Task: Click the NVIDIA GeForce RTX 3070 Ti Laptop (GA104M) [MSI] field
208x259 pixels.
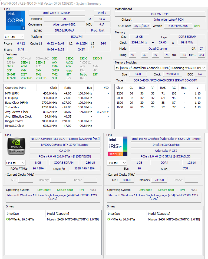Action: (x=65, y=139)
